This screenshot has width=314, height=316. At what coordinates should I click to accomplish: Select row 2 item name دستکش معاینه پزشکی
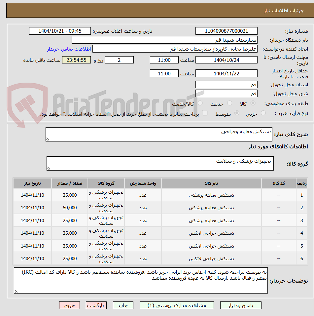[x=211, y=208]
